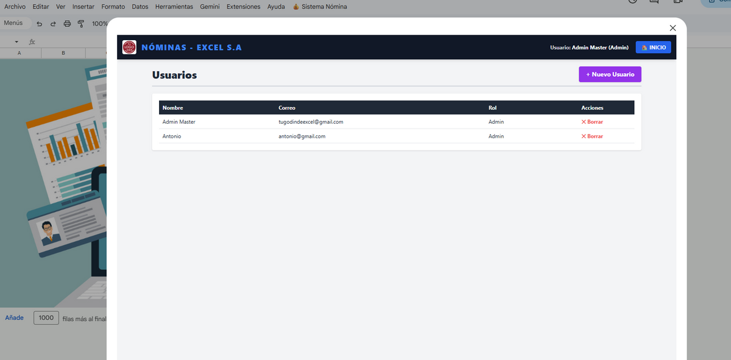
Task: Open the Extensiones menu
Action: (x=243, y=7)
